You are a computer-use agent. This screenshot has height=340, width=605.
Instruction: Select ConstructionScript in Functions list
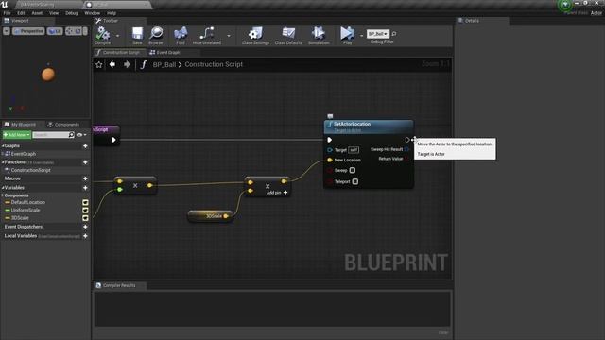coord(31,170)
